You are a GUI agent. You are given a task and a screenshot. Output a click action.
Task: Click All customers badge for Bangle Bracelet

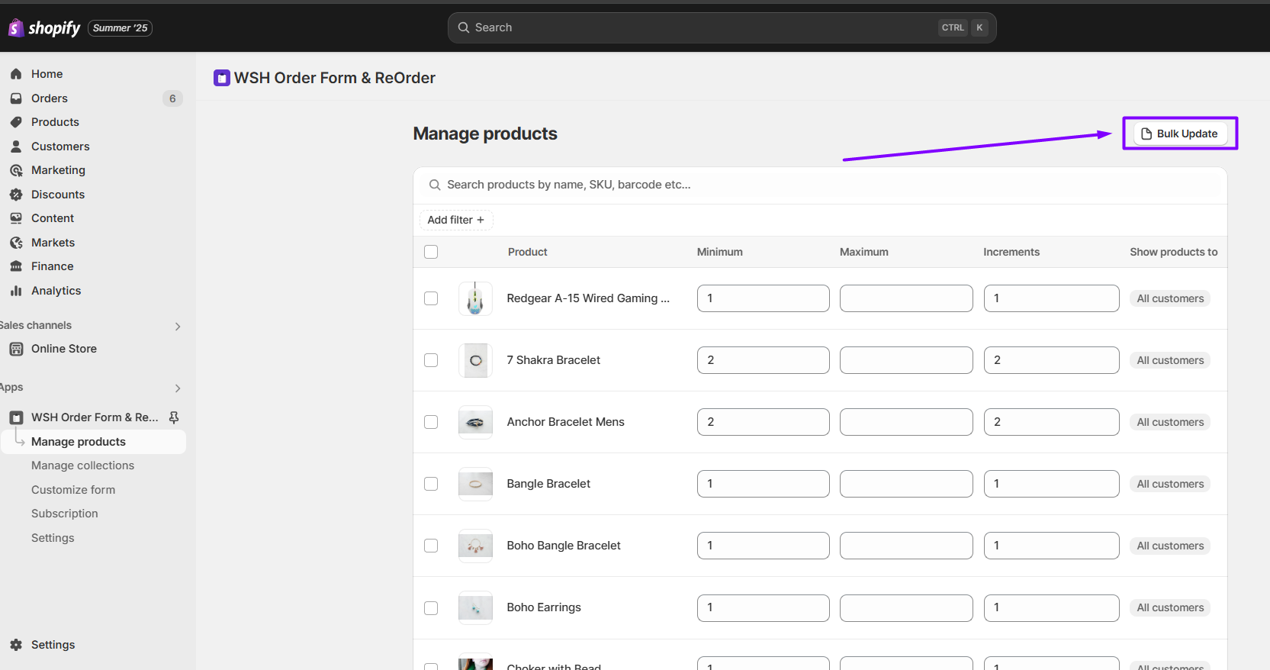pos(1169,484)
